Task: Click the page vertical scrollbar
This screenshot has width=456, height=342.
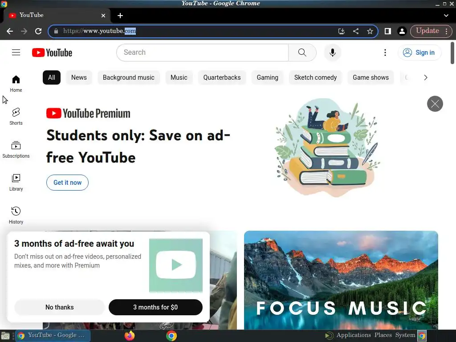Action: coord(452,53)
